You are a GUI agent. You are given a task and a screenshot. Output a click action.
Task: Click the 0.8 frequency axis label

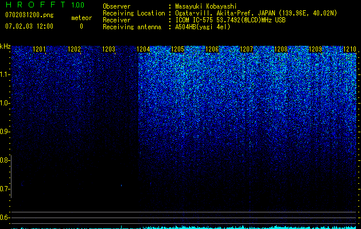[x=4, y=160]
